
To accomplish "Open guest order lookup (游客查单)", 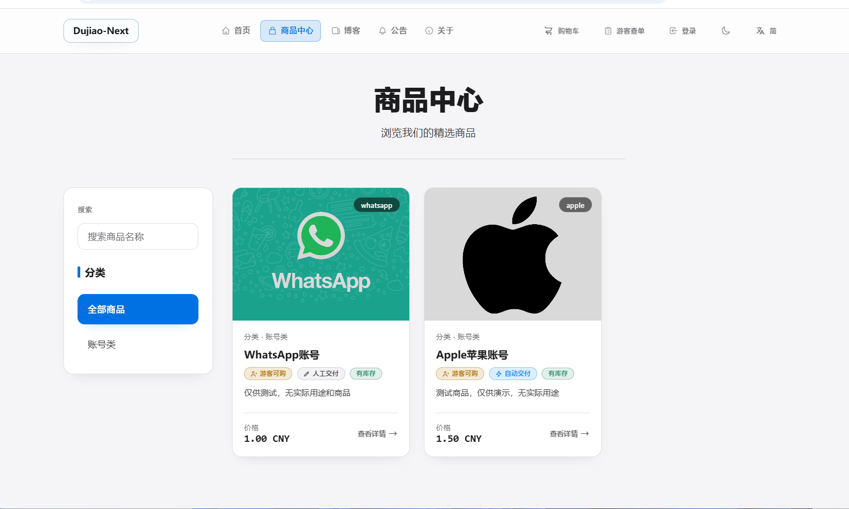I will [x=625, y=31].
